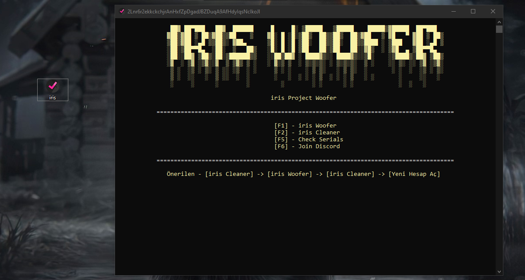Click the 'iris' label under desktop shortcut
525x280 pixels.
[52, 98]
